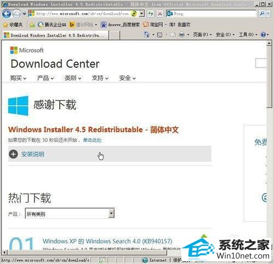Viewport: 274px width, 264px height.
Task: Open the recent pages dropdown next to Forward
Action: click(24, 14)
